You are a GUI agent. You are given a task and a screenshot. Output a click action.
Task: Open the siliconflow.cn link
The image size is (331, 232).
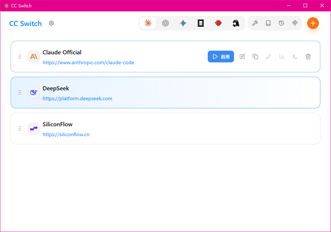pyautogui.click(x=66, y=134)
